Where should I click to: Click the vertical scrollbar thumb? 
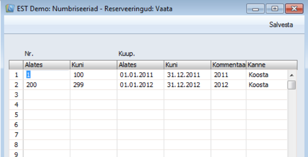tap(292, 85)
